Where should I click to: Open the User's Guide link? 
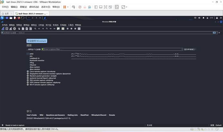point(32,115)
